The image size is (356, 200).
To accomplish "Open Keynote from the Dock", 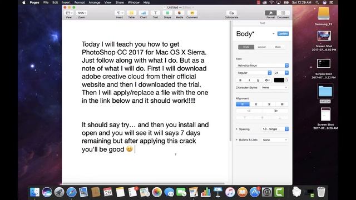I will click(217, 192).
